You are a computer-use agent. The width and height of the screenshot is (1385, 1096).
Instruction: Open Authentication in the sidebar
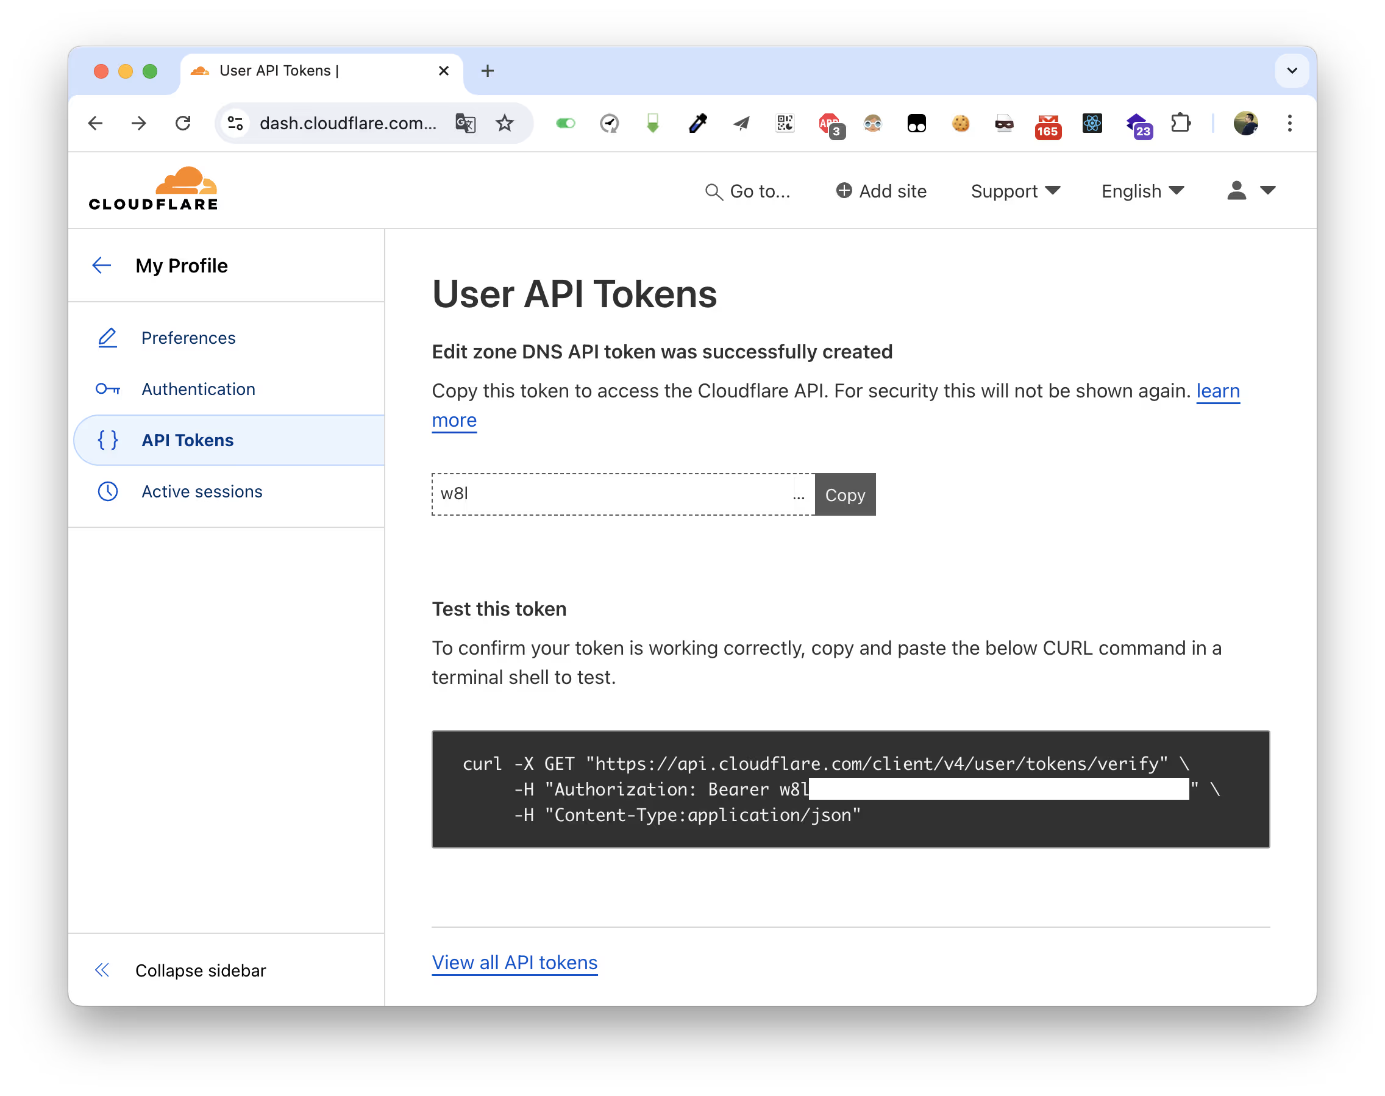point(198,389)
